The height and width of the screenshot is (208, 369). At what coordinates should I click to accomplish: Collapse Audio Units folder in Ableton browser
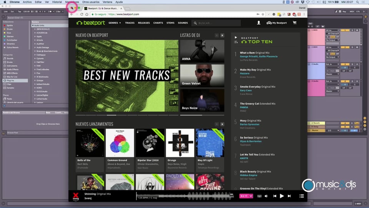click(33, 25)
